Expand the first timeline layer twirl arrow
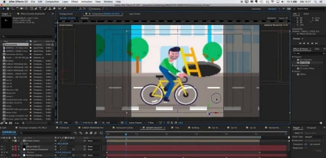The image size is (326, 158). 13,141
